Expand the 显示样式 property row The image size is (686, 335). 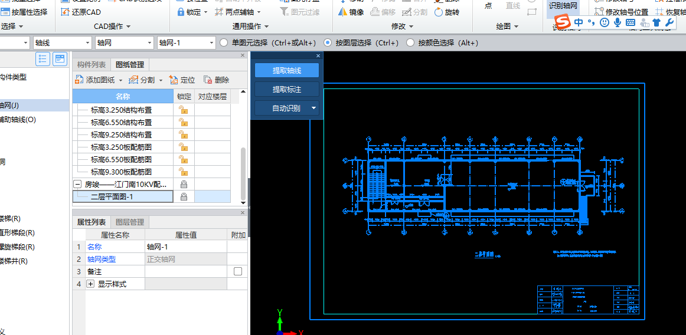(x=90, y=284)
